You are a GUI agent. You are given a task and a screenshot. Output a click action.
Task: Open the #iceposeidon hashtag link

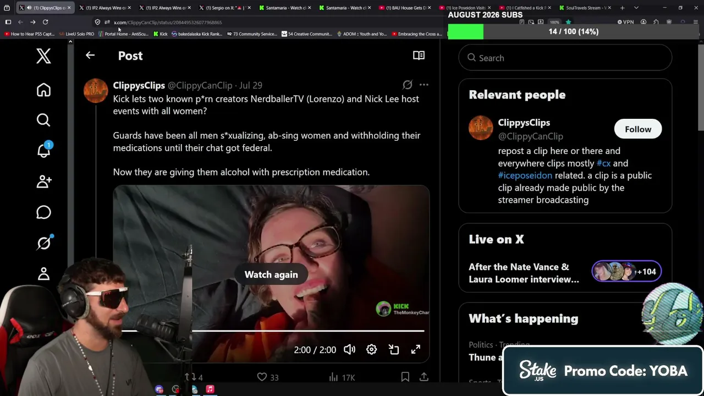click(525, 175)
